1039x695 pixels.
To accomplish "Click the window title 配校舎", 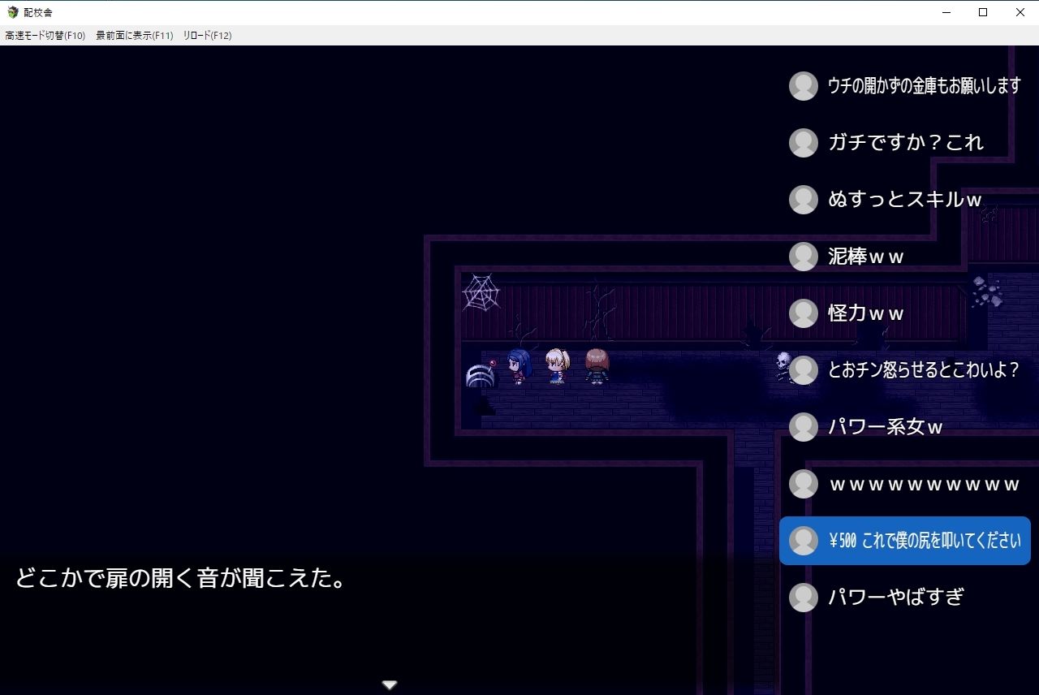I will [38, 13].
